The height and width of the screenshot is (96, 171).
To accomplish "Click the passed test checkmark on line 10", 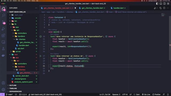I will coord(41,37).
